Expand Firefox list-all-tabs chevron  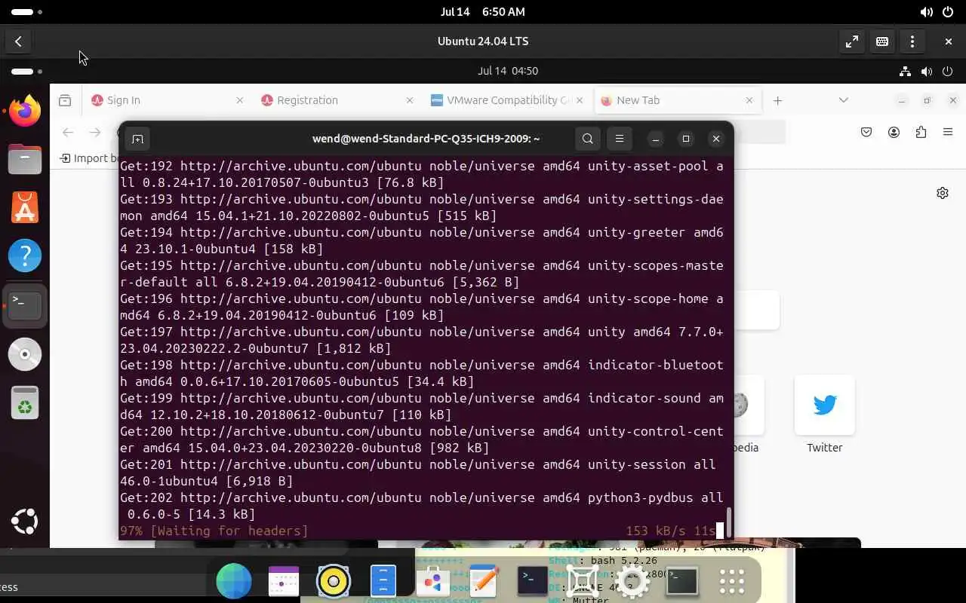[844, 100]
